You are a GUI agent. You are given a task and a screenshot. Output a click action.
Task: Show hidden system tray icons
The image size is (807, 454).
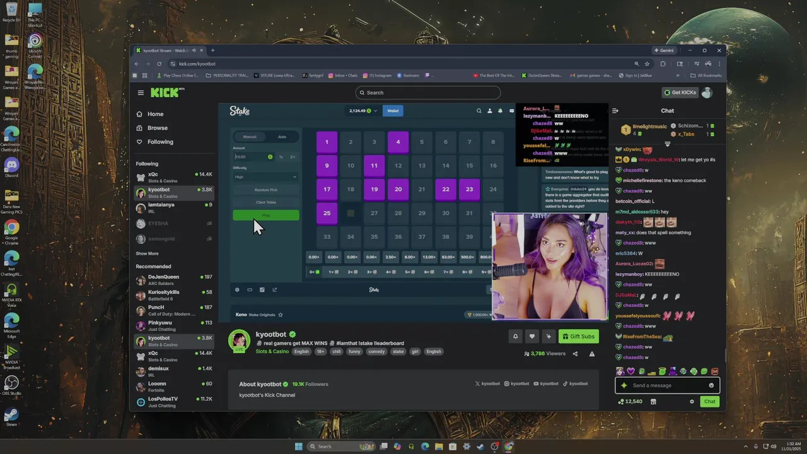tap(746, 446)
